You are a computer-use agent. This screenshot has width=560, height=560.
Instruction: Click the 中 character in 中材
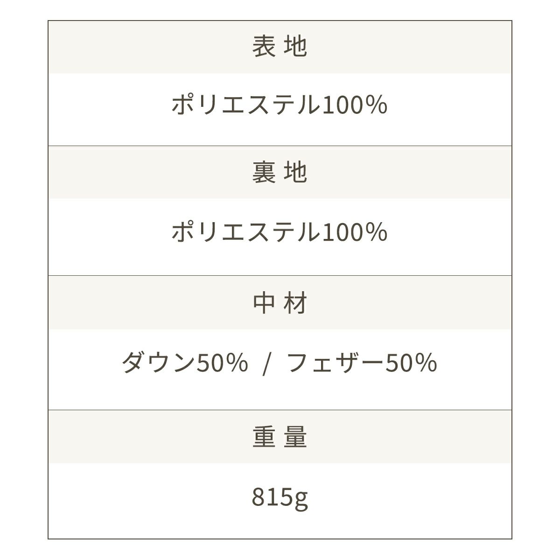[x=264, y=303]
